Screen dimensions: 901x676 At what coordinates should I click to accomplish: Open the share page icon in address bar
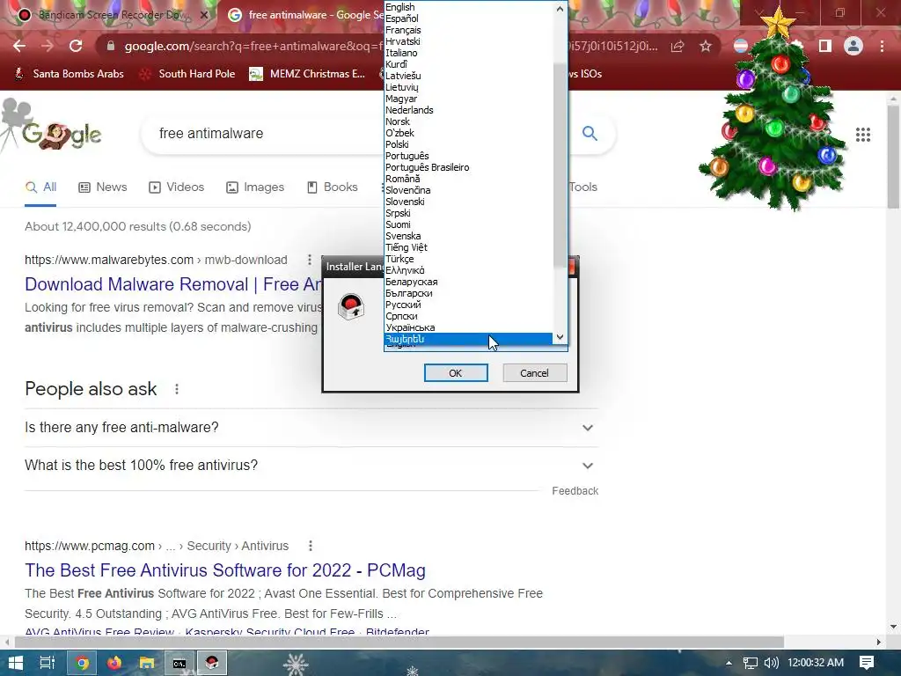tap(678, 47)
